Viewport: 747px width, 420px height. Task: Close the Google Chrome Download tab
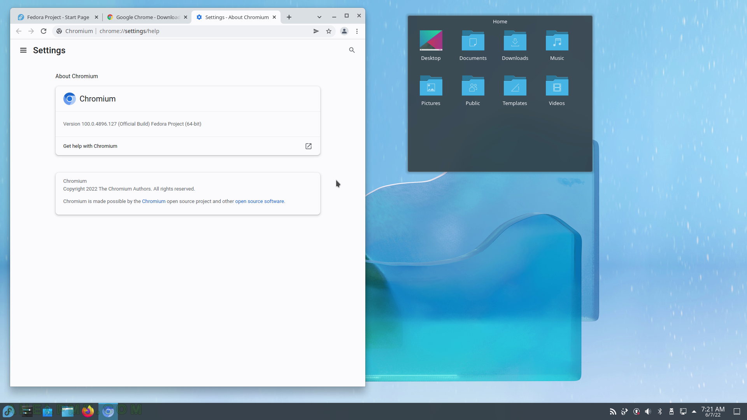tap(186, 17)
